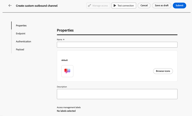The width and height of the screenshot is (192, 116).
Task: Submit the custom outbound channel
Action: pyautogui.click(x=179, y=6)
